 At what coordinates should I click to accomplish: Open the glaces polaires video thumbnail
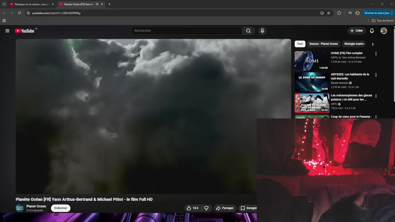[312, 103]
